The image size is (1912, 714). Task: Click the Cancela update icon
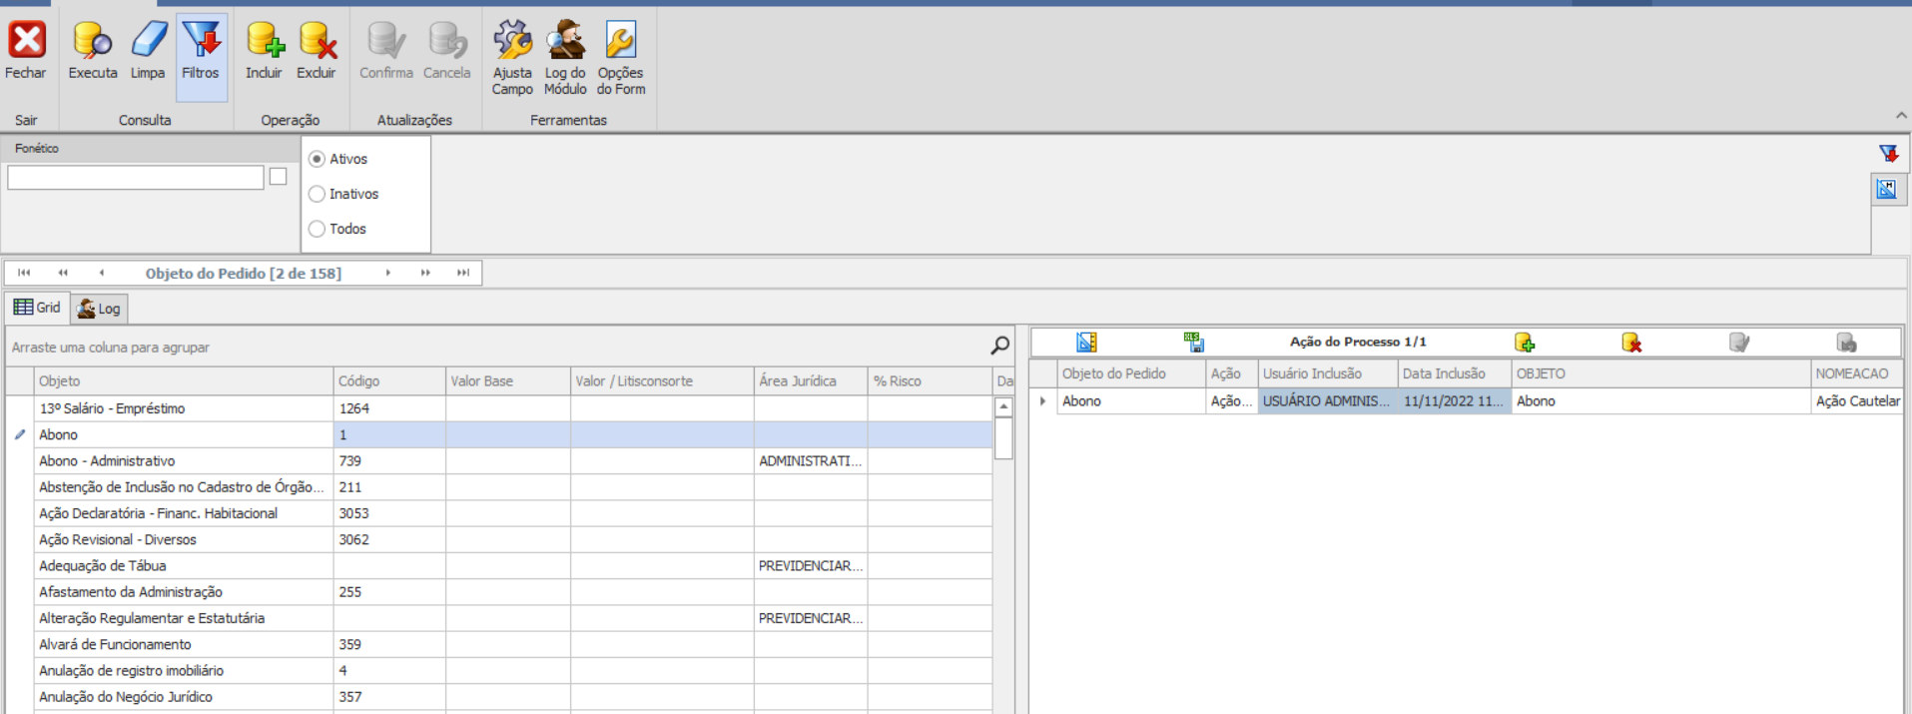[447, 41]
